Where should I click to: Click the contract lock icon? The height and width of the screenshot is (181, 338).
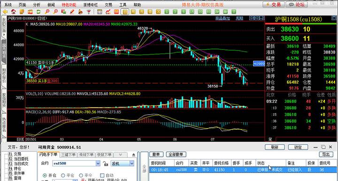(x=106, y=164)
